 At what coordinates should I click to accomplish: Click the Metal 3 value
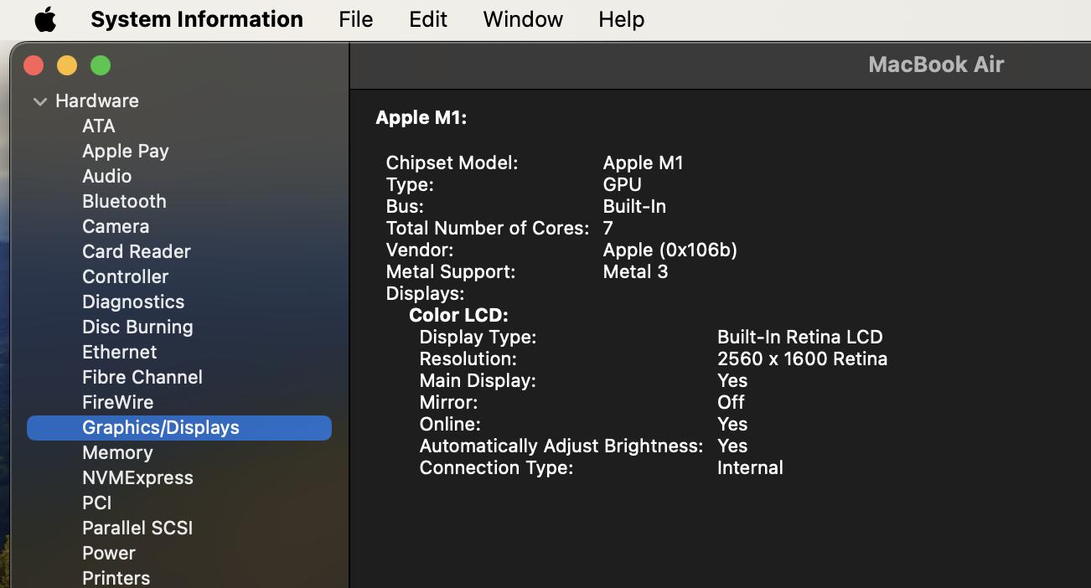tap(635, 271)
